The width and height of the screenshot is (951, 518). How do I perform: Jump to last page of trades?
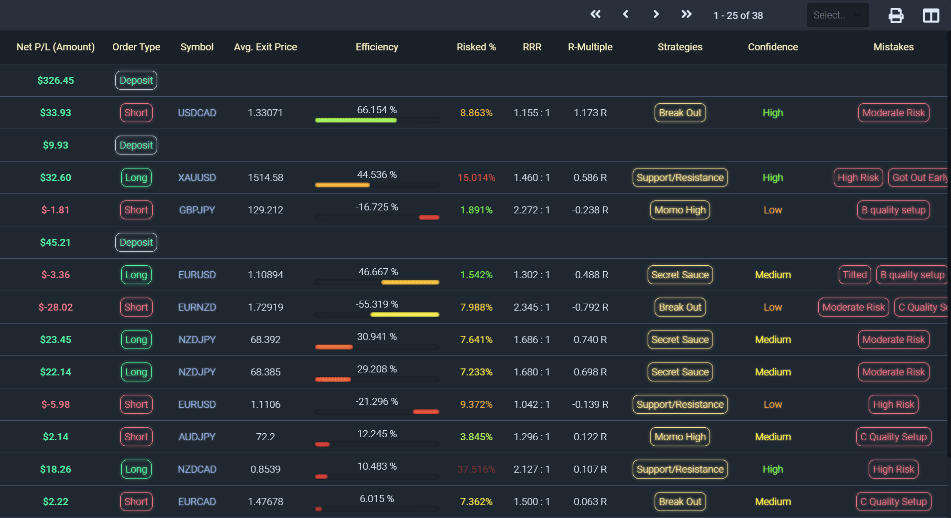pyautogui.click(x=687, y=14)
